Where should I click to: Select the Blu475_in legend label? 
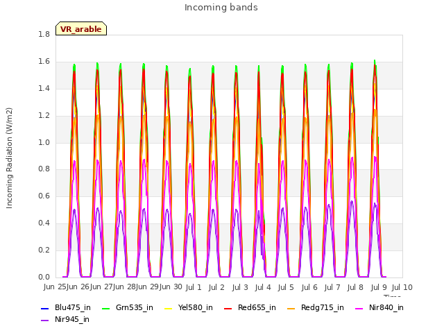tap(73, 307)
